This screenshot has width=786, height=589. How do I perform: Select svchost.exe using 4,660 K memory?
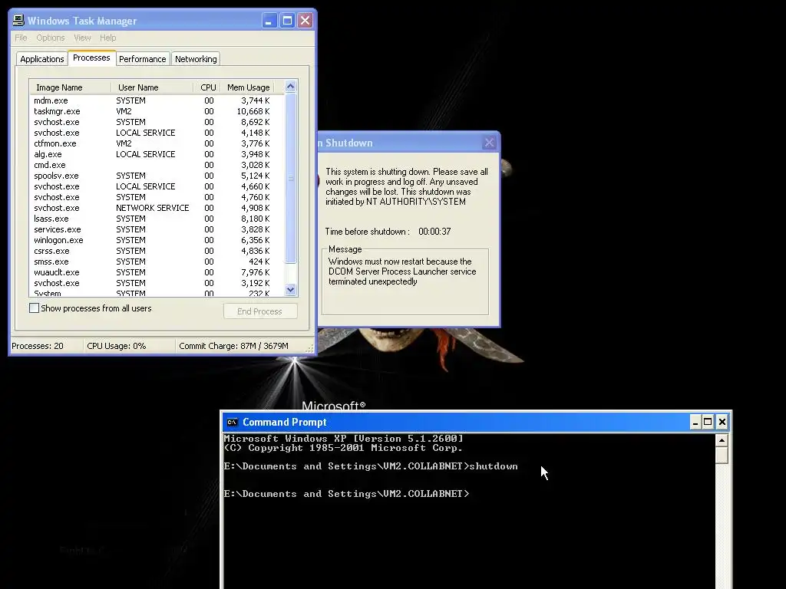(157, 186)
